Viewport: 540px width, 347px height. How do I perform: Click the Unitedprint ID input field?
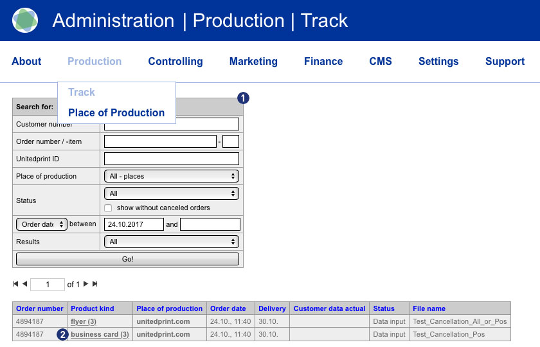171,159
